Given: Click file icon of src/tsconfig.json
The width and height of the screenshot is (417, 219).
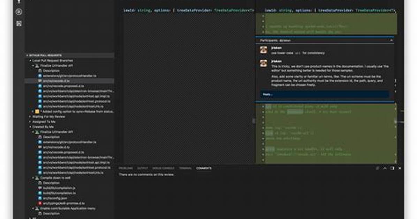Looking at the screenshot, I should [40, 198].
